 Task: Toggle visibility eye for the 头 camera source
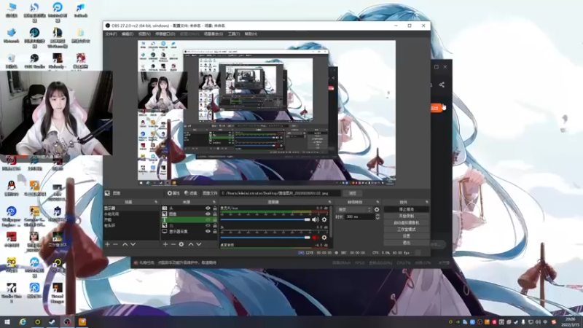(x=208, y=208)
